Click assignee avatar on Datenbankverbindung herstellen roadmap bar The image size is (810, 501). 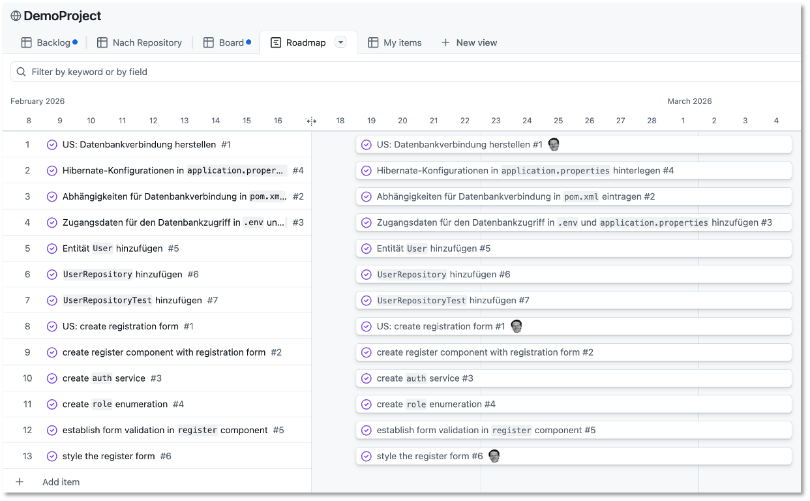click(554, 145)
